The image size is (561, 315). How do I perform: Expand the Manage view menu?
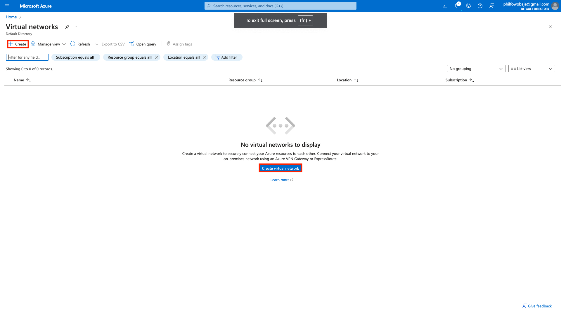pyautogui.click(x=49, y=44)
